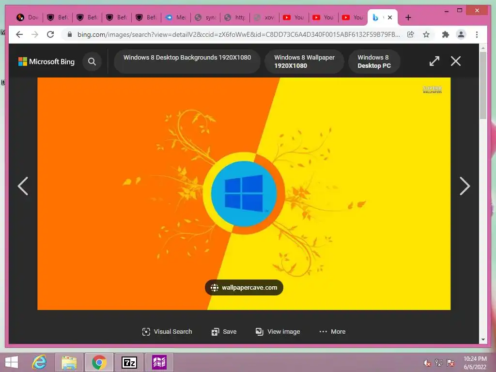Select Windows 8 Desktop PC suggestion
The width and height of the screenshot is (496, 372).
(x=374, y=62)
